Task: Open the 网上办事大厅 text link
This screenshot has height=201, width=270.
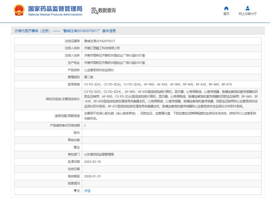Action: tap(247, 14)
